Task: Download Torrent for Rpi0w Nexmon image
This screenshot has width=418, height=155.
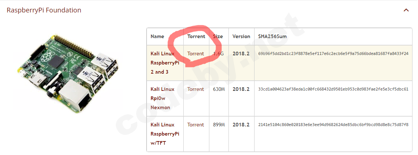Action: (x=195, y=89)
